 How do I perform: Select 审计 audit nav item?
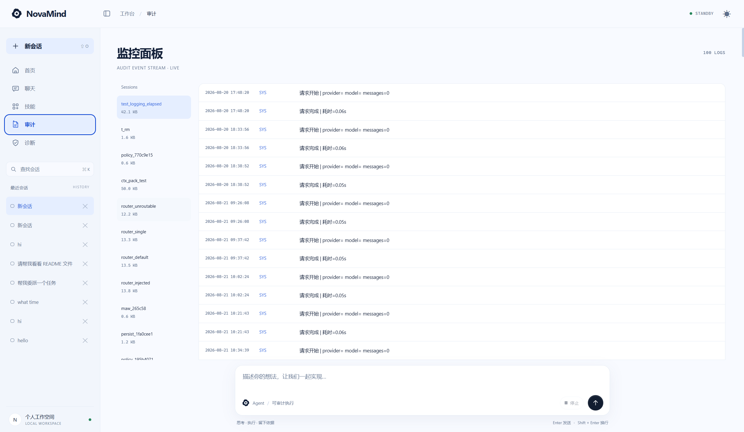[50, 125]
